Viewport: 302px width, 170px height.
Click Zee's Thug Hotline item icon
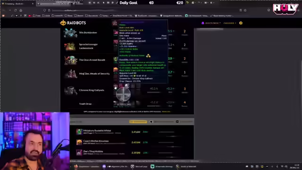(x=79, y=153)
